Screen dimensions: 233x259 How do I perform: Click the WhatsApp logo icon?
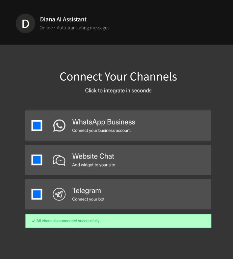[59, 126]
